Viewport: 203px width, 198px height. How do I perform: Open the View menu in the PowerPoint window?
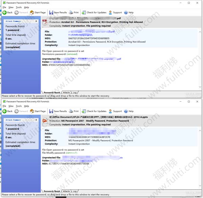(x=11, y=106)
